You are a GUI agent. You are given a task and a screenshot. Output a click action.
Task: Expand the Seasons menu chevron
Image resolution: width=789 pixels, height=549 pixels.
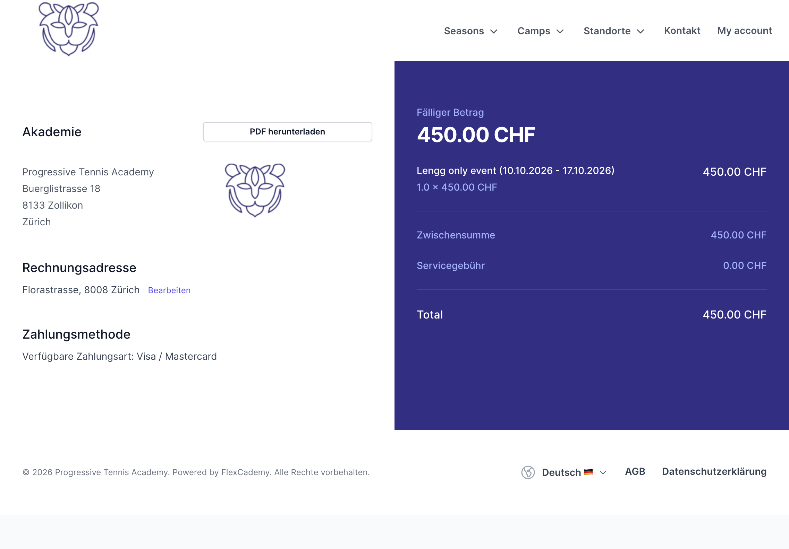(x=494, y=32)
